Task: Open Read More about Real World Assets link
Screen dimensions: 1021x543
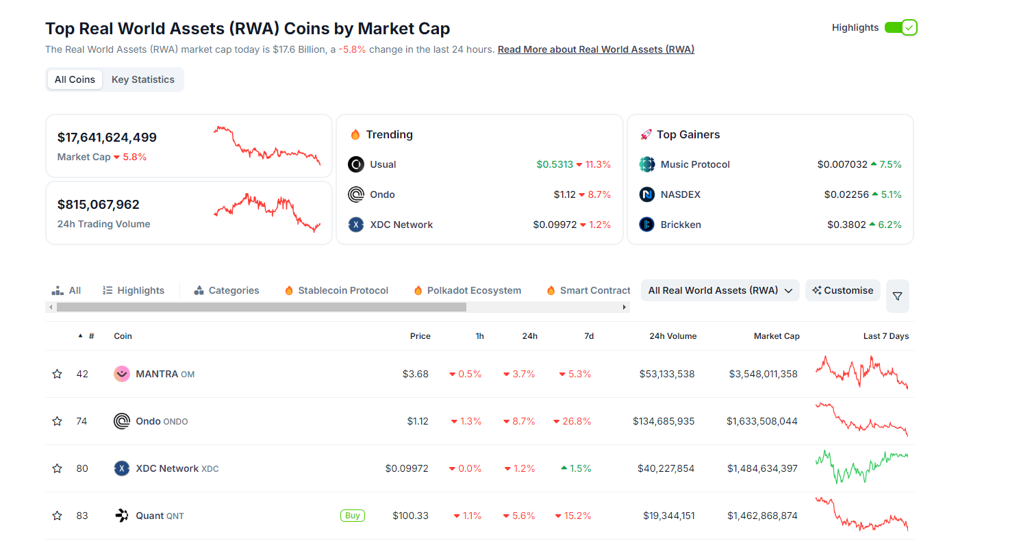Action: (x=596, y=49)
